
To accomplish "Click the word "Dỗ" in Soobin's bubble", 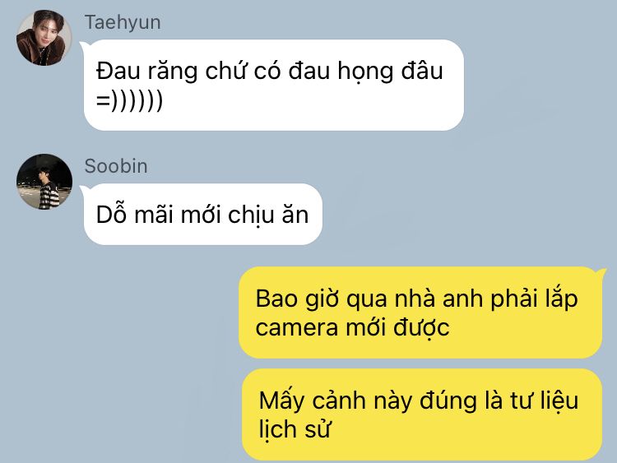I will click(112, 214).
